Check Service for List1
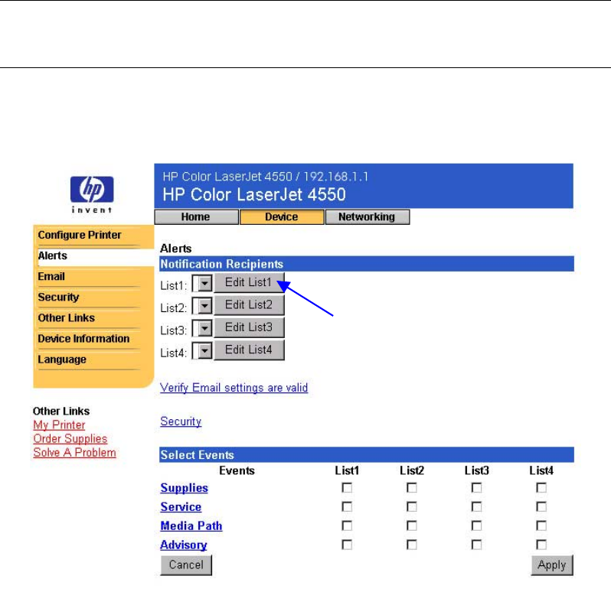Image resolution: width=611 pixels, height=592 pixels. 347,507
